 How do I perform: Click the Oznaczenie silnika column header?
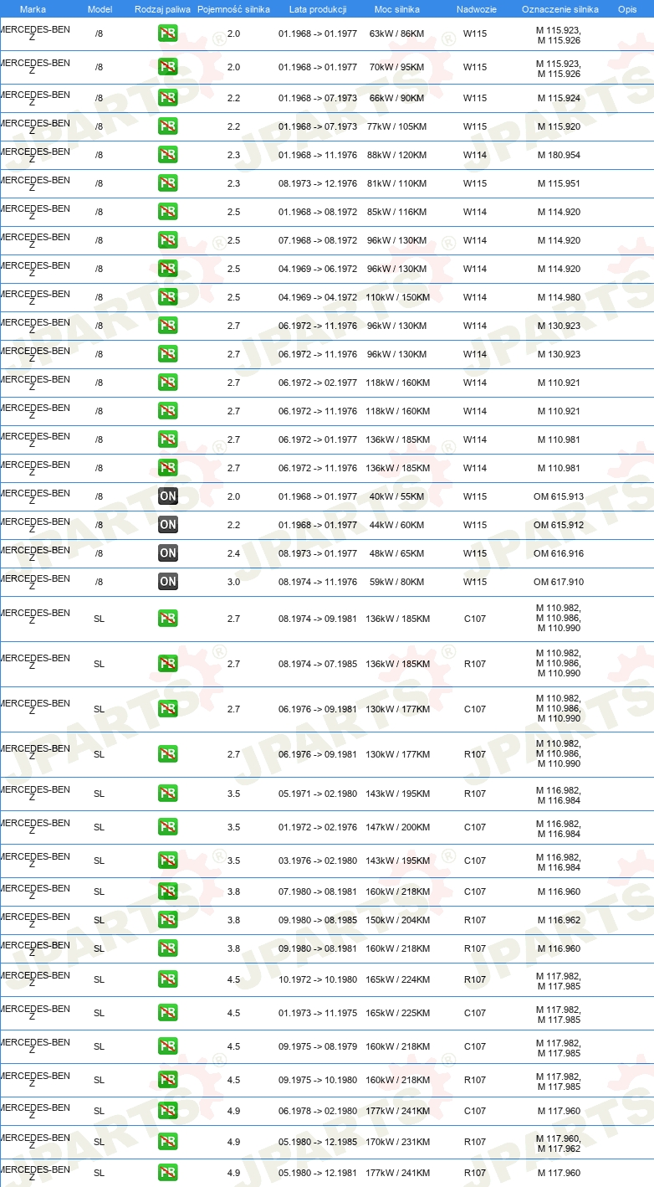click(559, 9)
